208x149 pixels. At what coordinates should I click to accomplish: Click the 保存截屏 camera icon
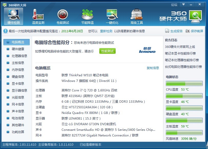[187, 31]
